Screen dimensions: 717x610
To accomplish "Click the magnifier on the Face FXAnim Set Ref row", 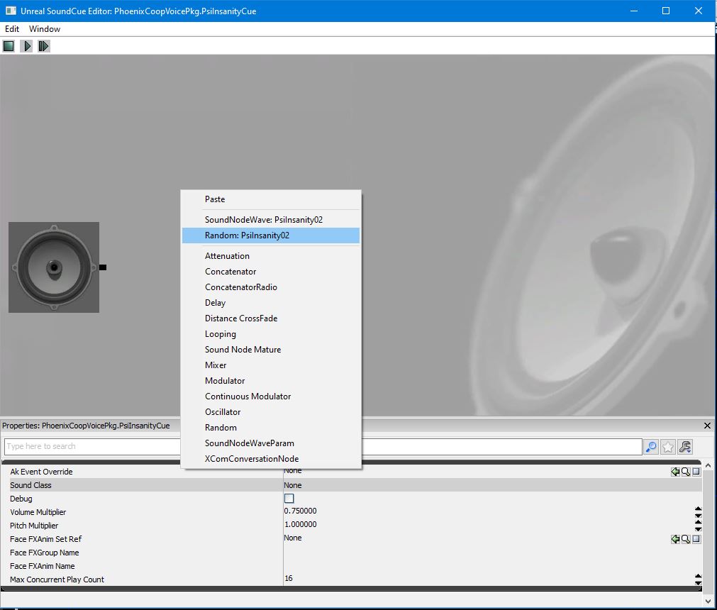I will click(686, 539).
